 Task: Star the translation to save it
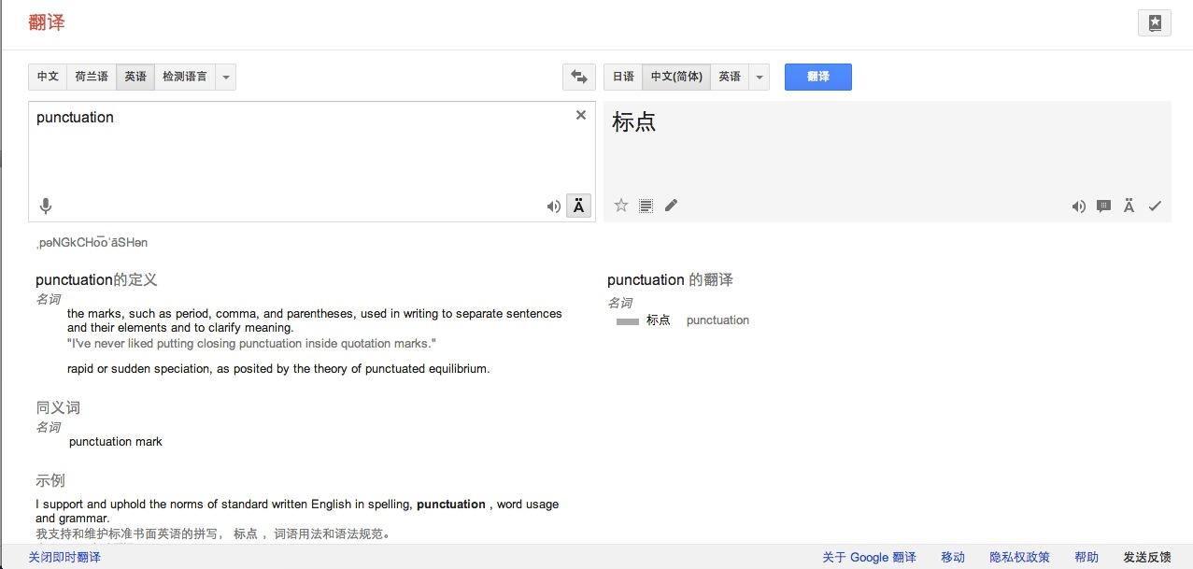620,206
